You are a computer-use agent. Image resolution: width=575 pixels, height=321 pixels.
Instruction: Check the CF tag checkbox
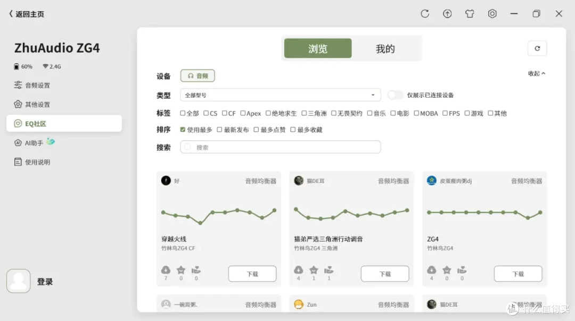(225, 114)
